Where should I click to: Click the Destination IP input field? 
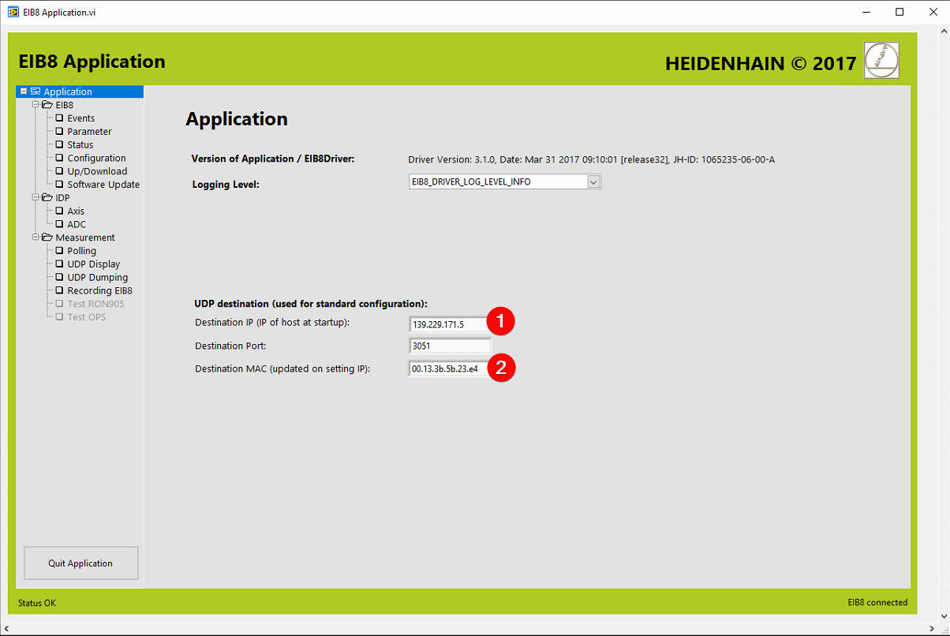coord(450,324)
